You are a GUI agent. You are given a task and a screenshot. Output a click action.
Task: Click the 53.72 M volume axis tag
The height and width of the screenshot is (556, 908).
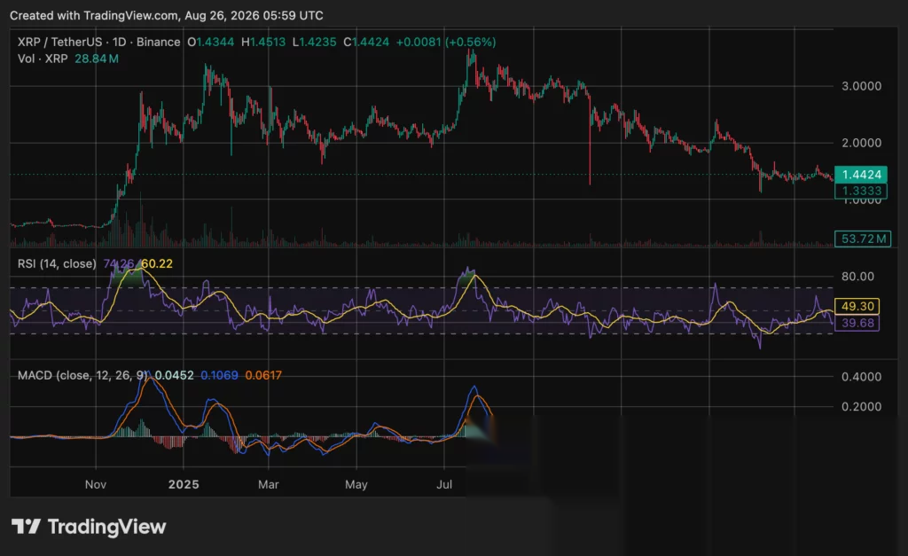[x=862, y=239]
